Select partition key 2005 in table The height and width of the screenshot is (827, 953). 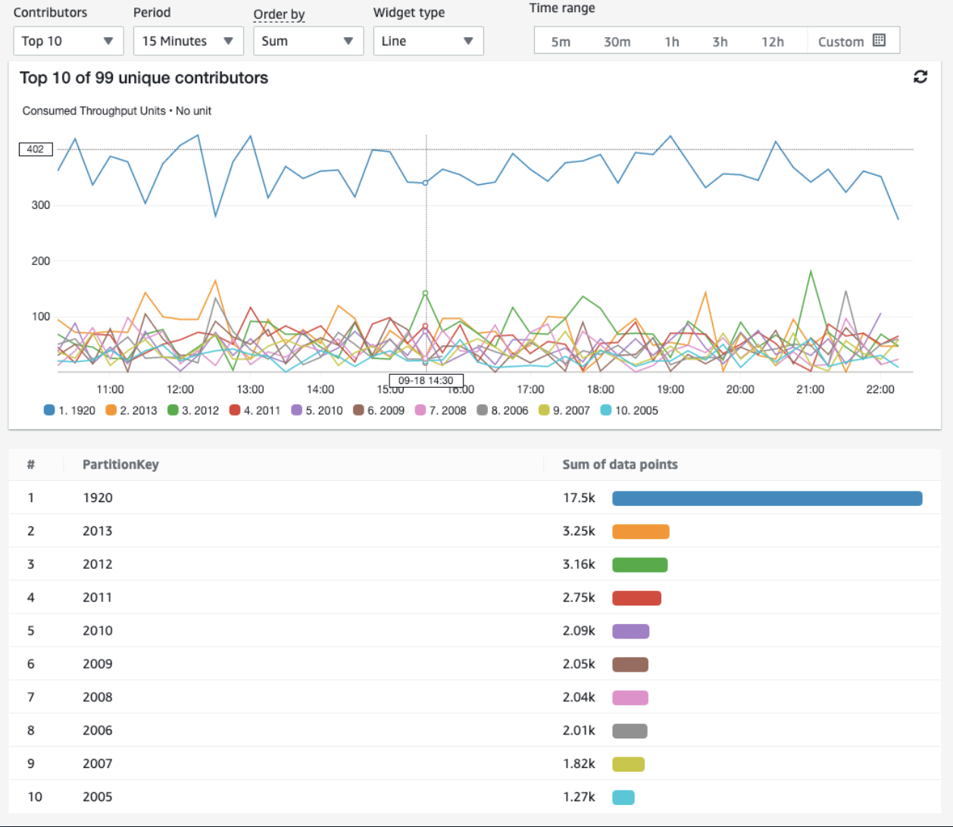[x=98, y=797]
